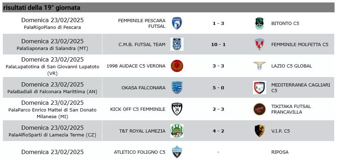Select the PalaRigoPiano di Pescara venue text
The image size is (337, 160).
53,27
